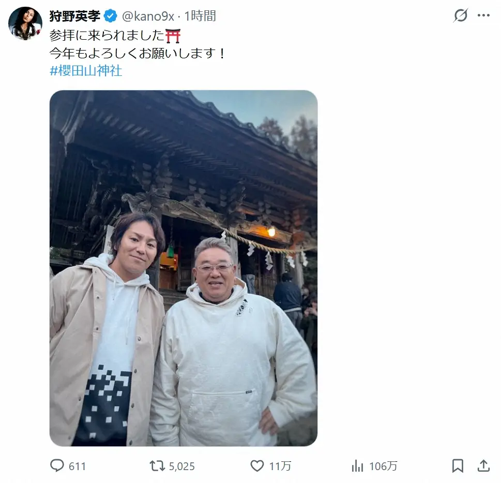Enlarge the shrine photo attachment

pyautogui.click(x=184, y=268)
